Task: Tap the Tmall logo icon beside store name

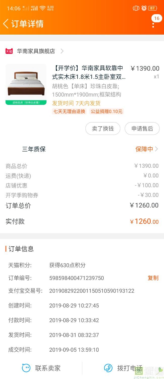Action: click(x=9, y=51)
